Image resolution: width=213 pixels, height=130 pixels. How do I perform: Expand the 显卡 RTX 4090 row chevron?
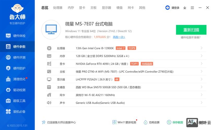[x=202, y=63]
